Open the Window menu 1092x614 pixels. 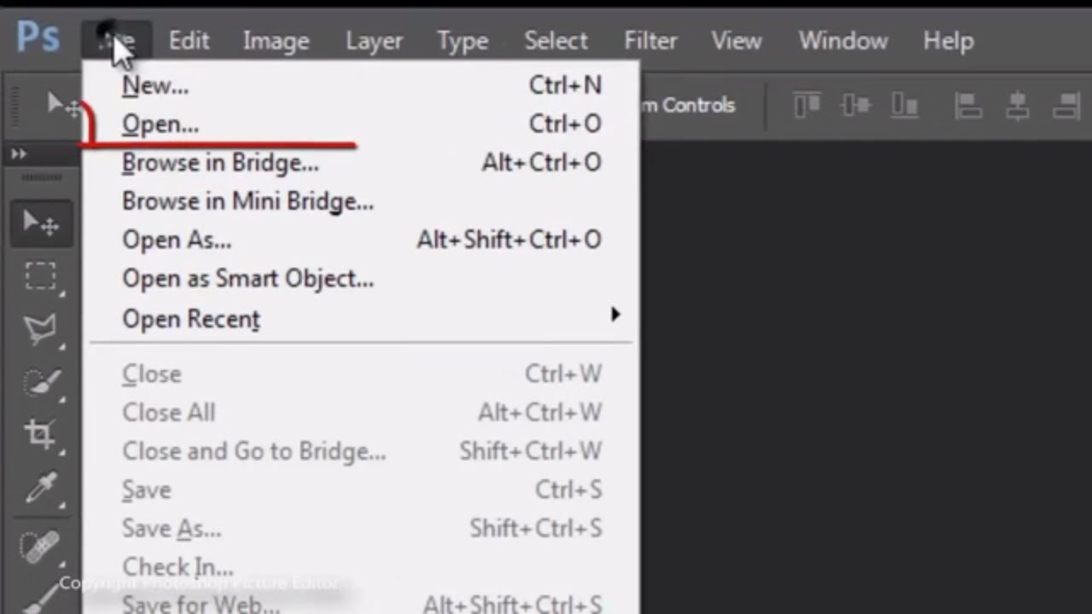pos(843,41)
